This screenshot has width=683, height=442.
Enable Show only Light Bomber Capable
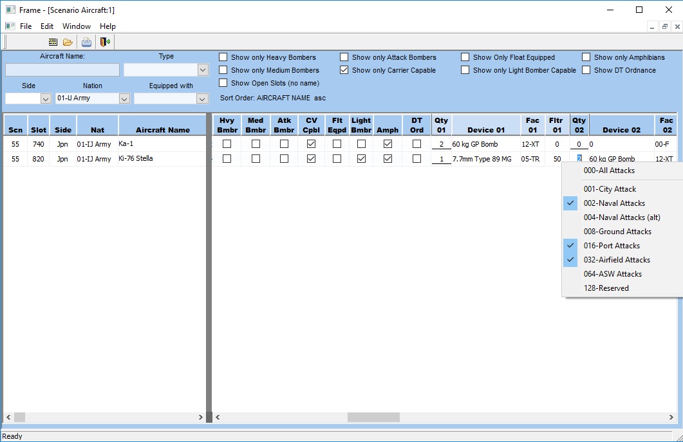[x=465, y=69]
